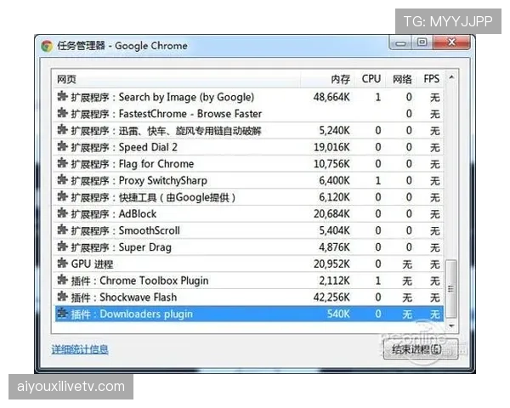Click puzzle icon next to AdBlock
The height and width of the screenshot is (408, 510).
coord(62,213)
